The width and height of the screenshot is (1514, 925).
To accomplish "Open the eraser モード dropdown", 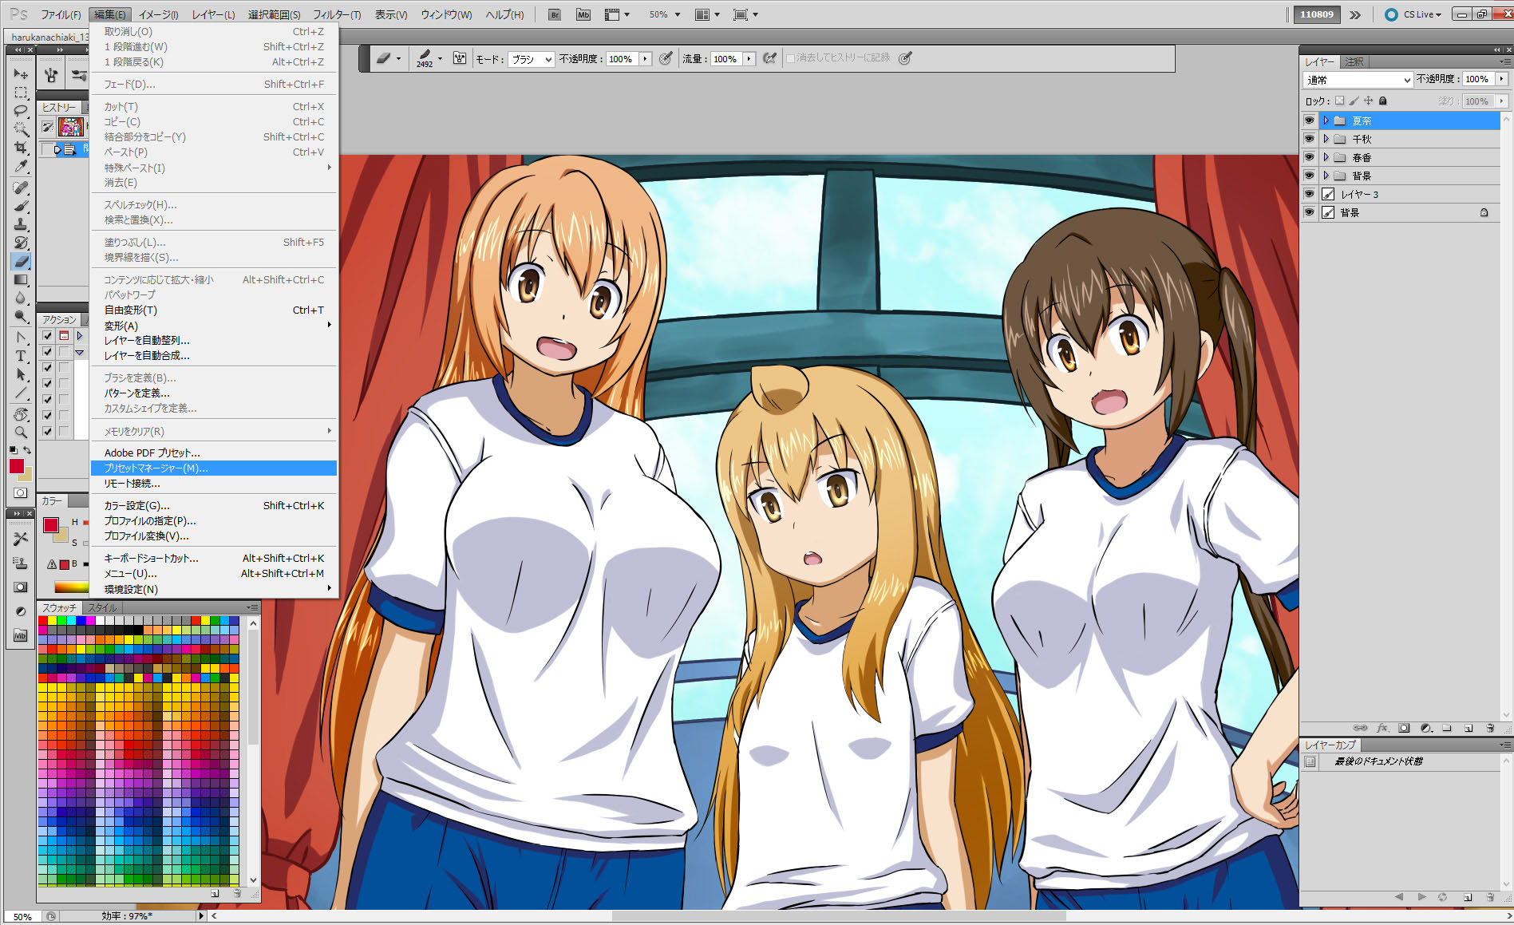I will click(532, 59).
